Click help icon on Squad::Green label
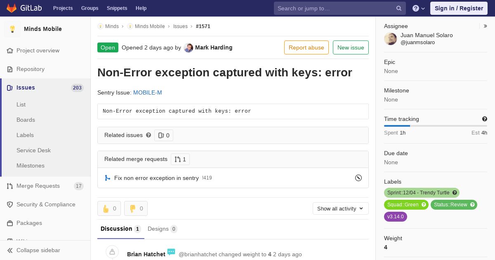This screenshot has height=260, width=495. (424, 205)
